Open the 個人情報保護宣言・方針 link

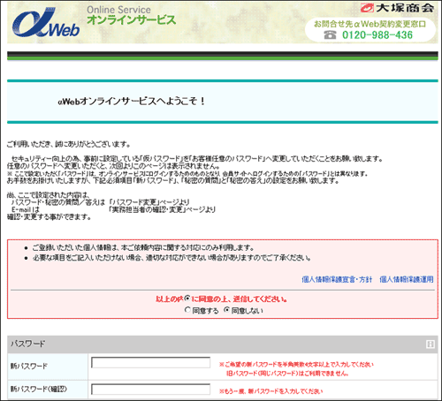[337, 279]
